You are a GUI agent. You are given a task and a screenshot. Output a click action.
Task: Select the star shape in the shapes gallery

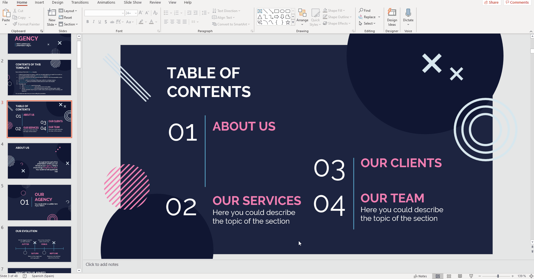pyautogui.click(x=288, y=22)
